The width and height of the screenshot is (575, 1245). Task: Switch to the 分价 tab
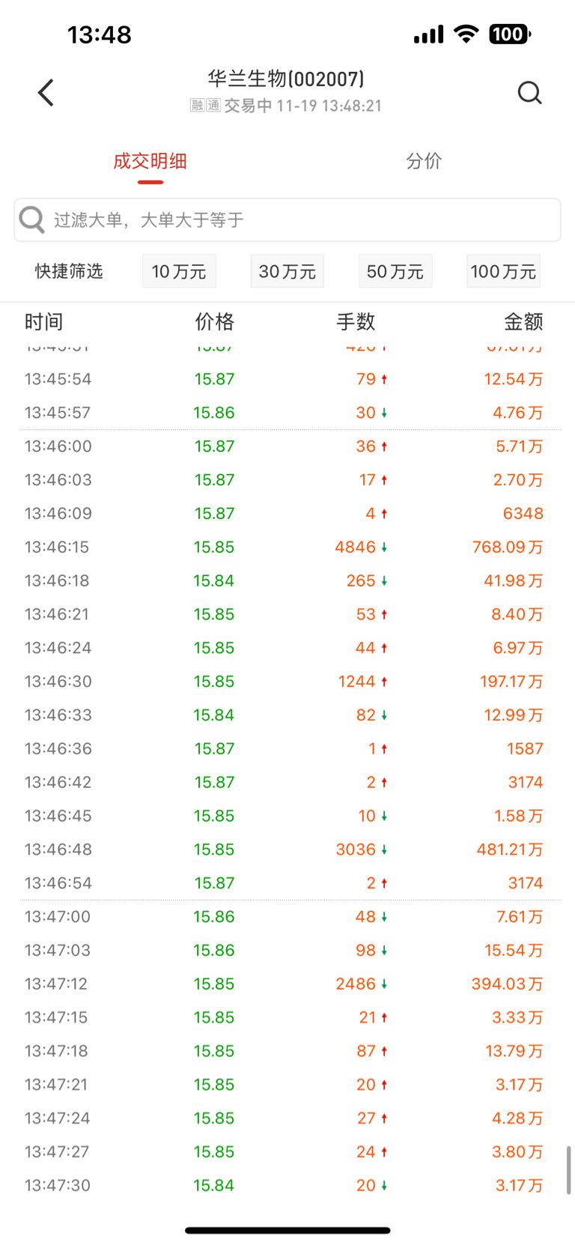[x=424, y=161]
